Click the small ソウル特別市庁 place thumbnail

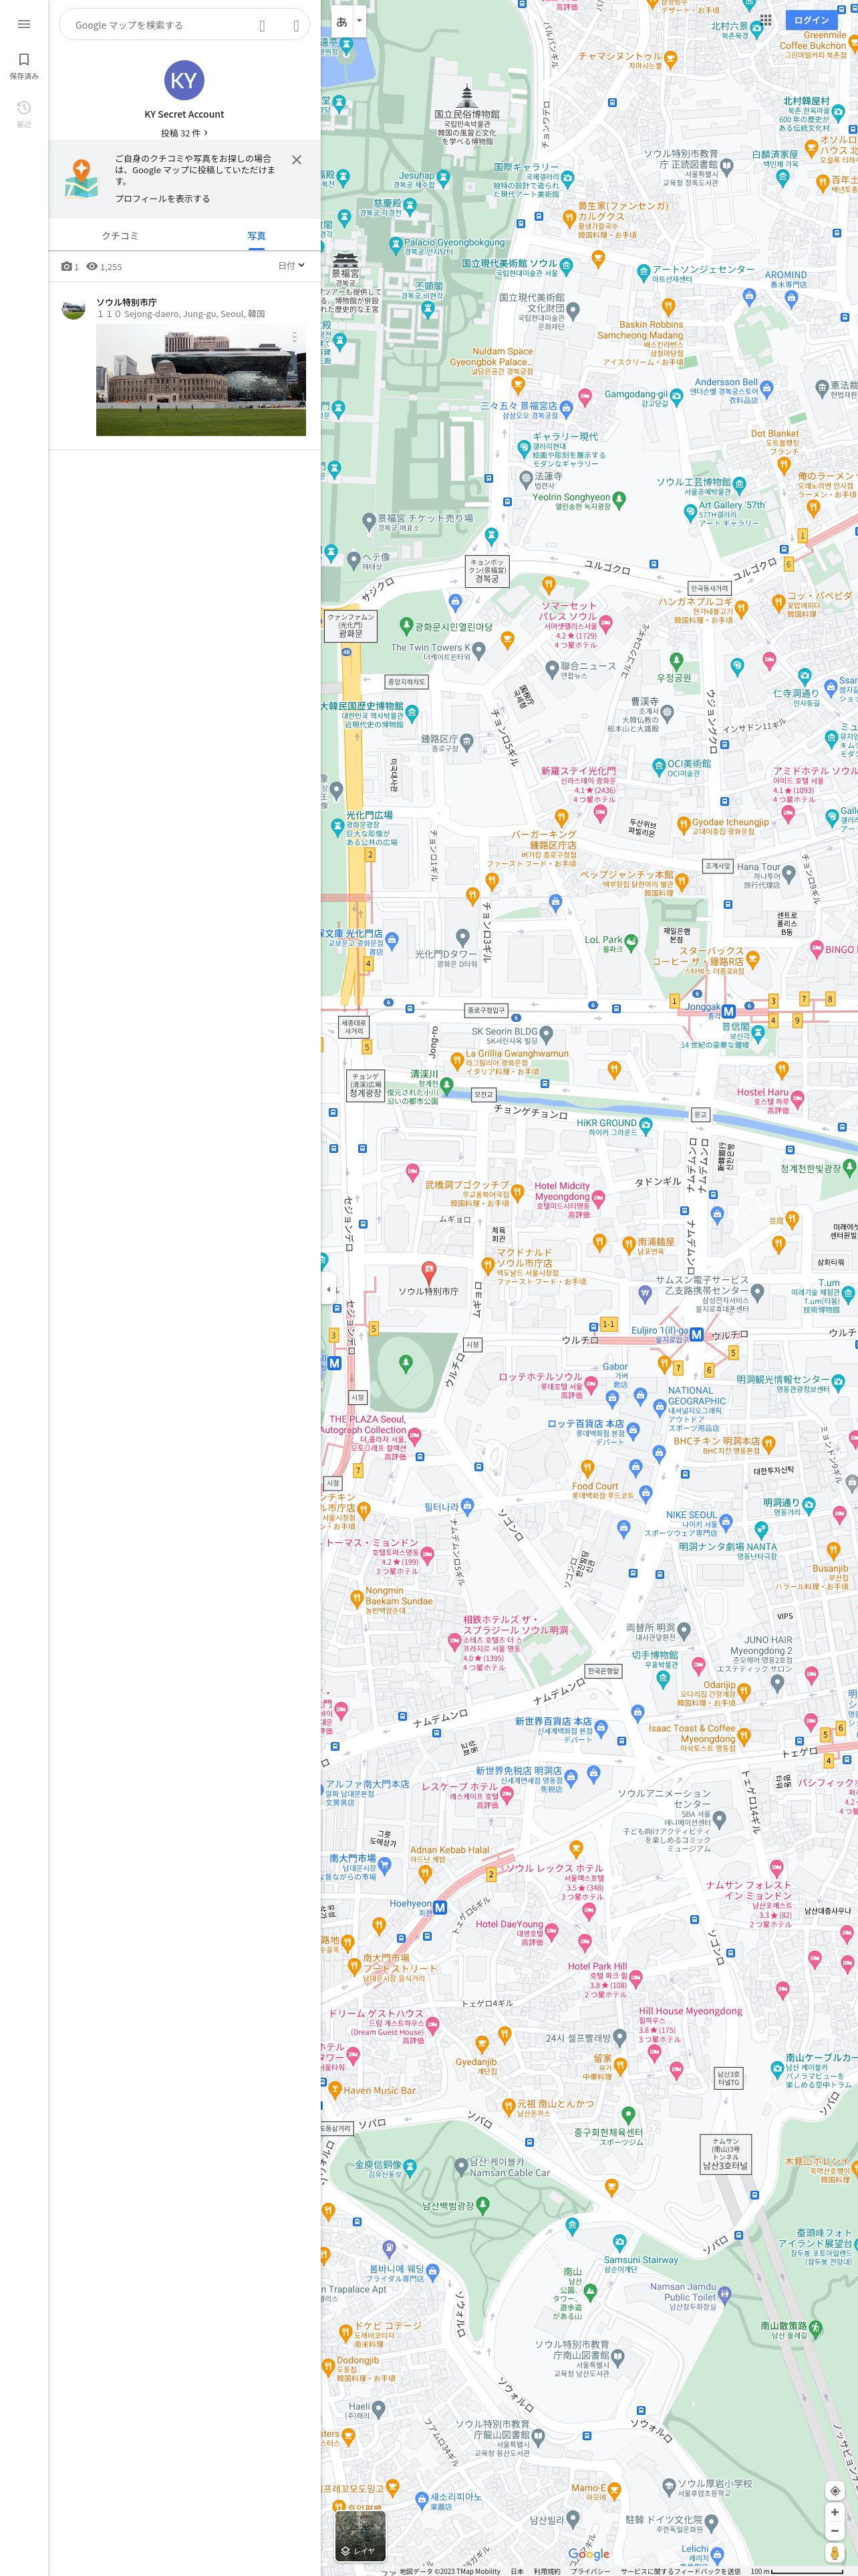click(x=74, y=309)
